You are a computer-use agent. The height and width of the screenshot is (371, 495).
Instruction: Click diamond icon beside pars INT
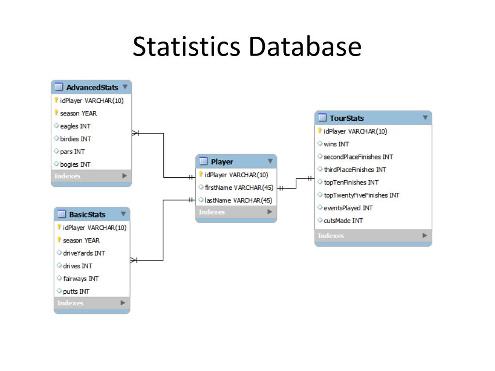click(56, 151)
